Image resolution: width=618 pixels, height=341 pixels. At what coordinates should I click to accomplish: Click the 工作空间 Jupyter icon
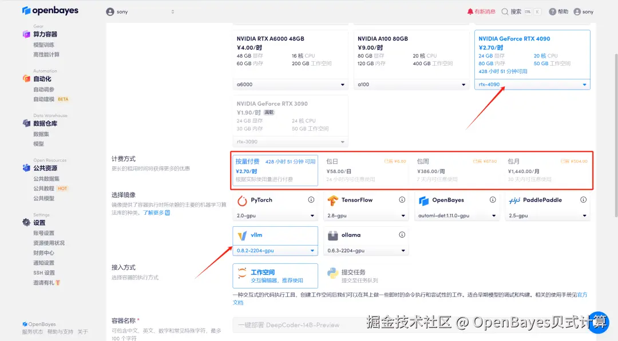tap(242, 272)
